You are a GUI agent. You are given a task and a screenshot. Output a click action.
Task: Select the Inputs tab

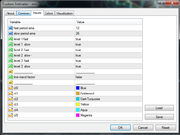pos(37,13)
